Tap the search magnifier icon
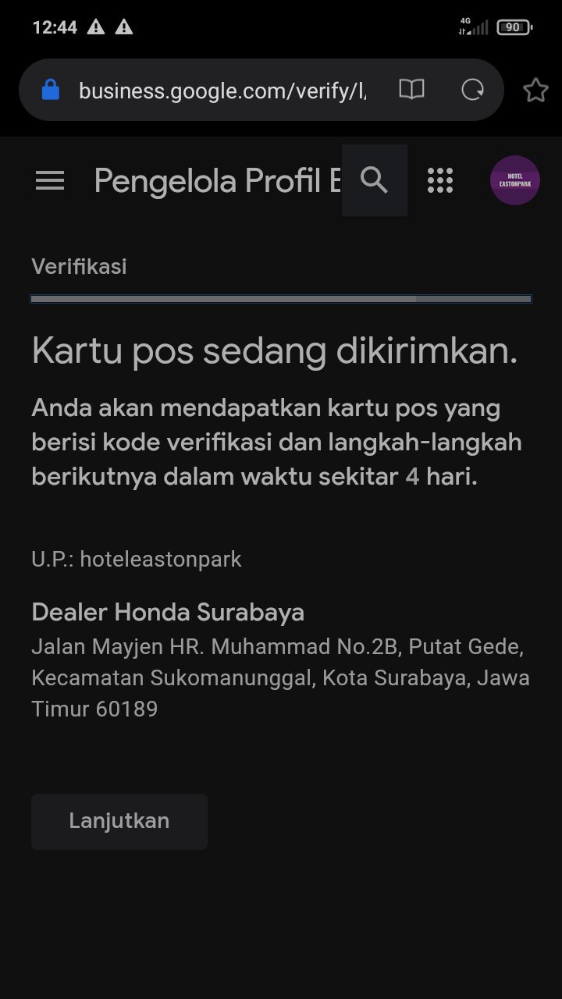The image size is (562, 999). [375, 180]
